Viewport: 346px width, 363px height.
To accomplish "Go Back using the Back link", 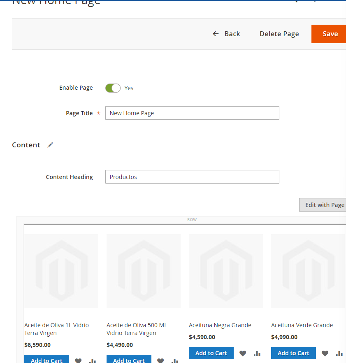I will (x=232, y=34).
